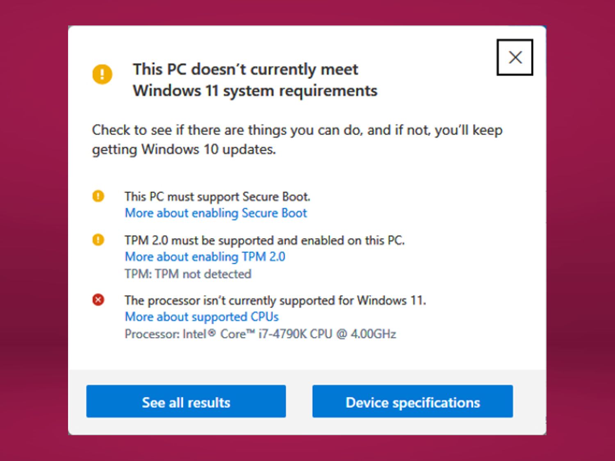This screenshot has height=461, width=615.
Task: Click the red error icon for processor
Action: (x=98, y=300)
